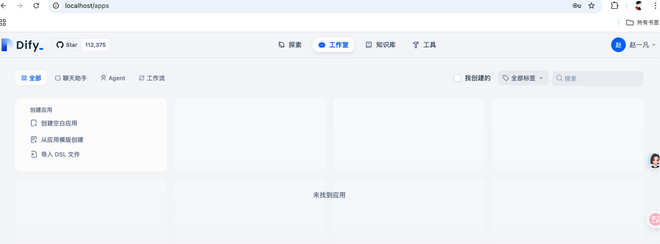Go to the 知识库 tab
Screen dimensions: 660x244
[x=381, y=45]
